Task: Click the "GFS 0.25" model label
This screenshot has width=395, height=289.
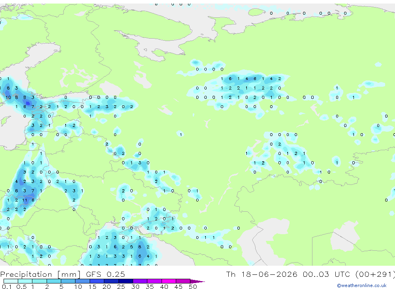Action: pyautogui.click(x=105, y=274)
